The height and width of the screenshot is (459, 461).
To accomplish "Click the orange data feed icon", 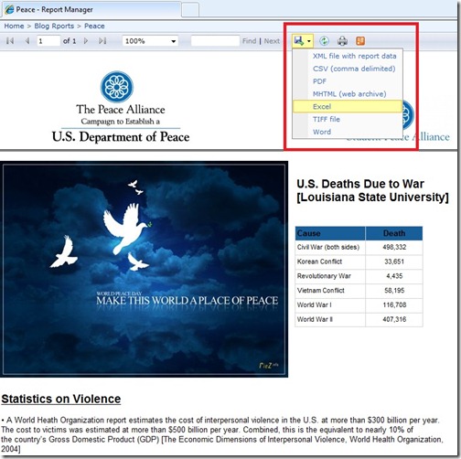I will [360, 41].
